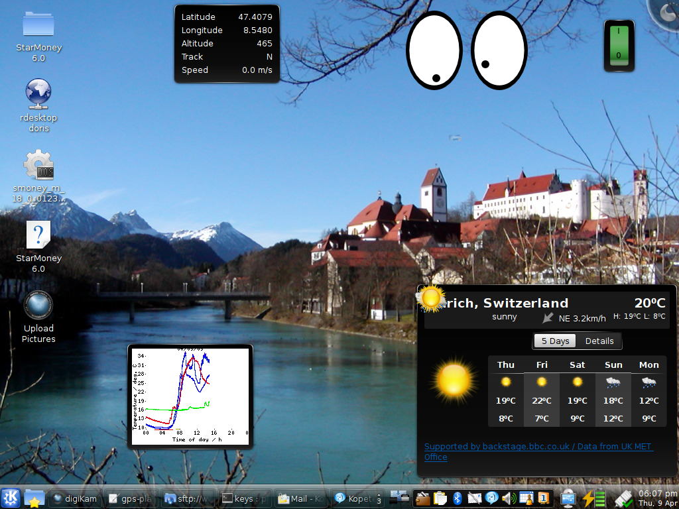Click the large sun icon in the weather widget
Image resolution: width=679 pixels, height=509 pixels.
[454, 381]
